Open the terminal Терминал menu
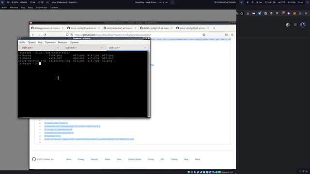Image resolution: width=310 pixels, height=174 pixels. pos(50,43)
